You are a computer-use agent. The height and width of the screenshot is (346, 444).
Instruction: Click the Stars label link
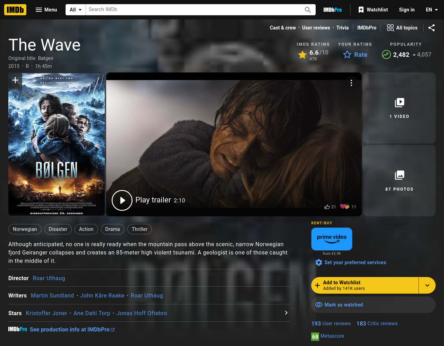15,313
